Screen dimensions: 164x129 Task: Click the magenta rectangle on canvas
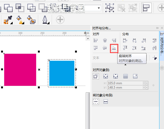pyautogui.click(x=20, y=70)
